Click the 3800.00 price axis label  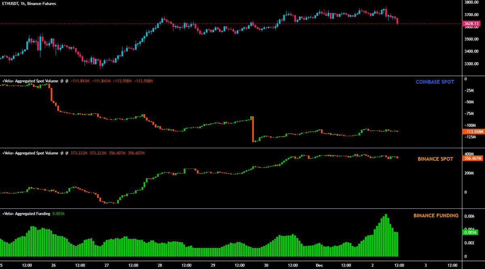tap(472, 2)
